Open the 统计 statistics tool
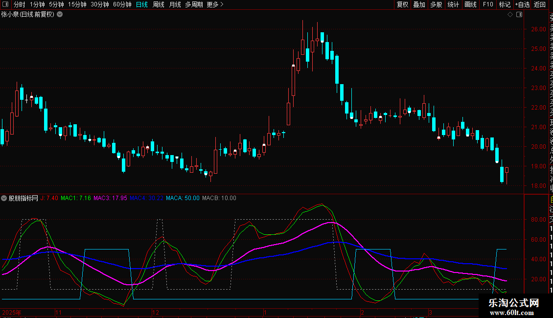The image size is (553, 318). 453,5
